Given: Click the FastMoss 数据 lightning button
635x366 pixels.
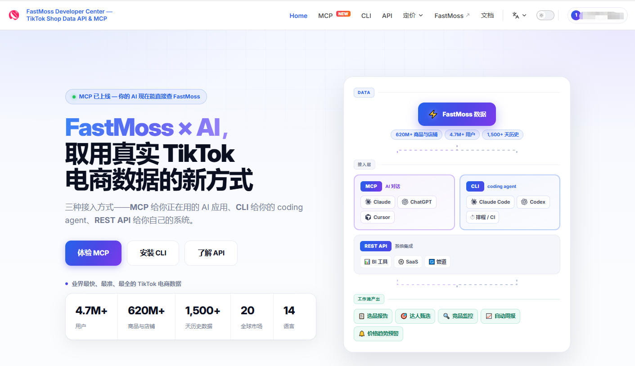Looking at the screenshot, I should (457, 114).
